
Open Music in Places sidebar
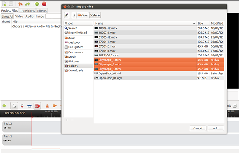[78, 57]
